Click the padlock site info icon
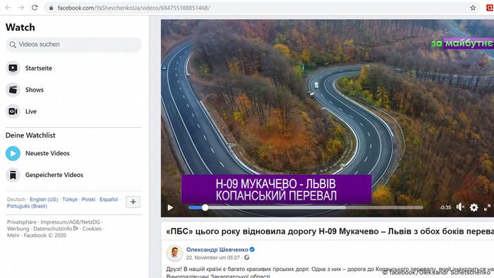Screen dimensions: 494x278 (x=51, y=8)
